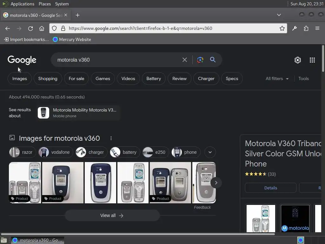325x244 pixels.
Task: Click Motorola Mobility Motorola V3 result card
Action: click(79, 113)
